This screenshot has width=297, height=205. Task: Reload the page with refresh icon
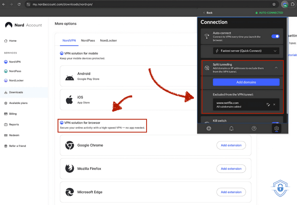[x=19, y=4]
